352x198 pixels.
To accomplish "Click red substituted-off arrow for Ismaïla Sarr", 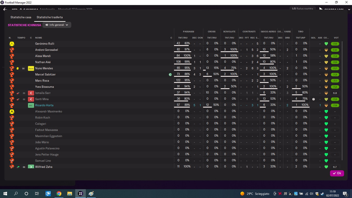I will click(x=31, y=93).
